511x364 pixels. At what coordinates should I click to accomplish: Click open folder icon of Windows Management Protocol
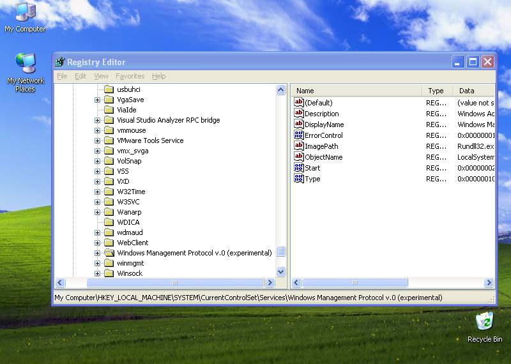(x=109, y=253)
